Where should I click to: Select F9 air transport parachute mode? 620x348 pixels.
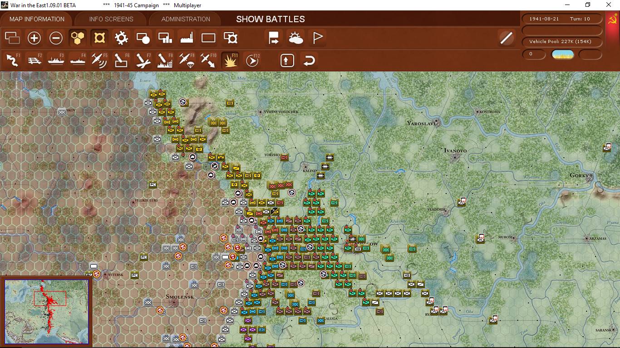187,60
